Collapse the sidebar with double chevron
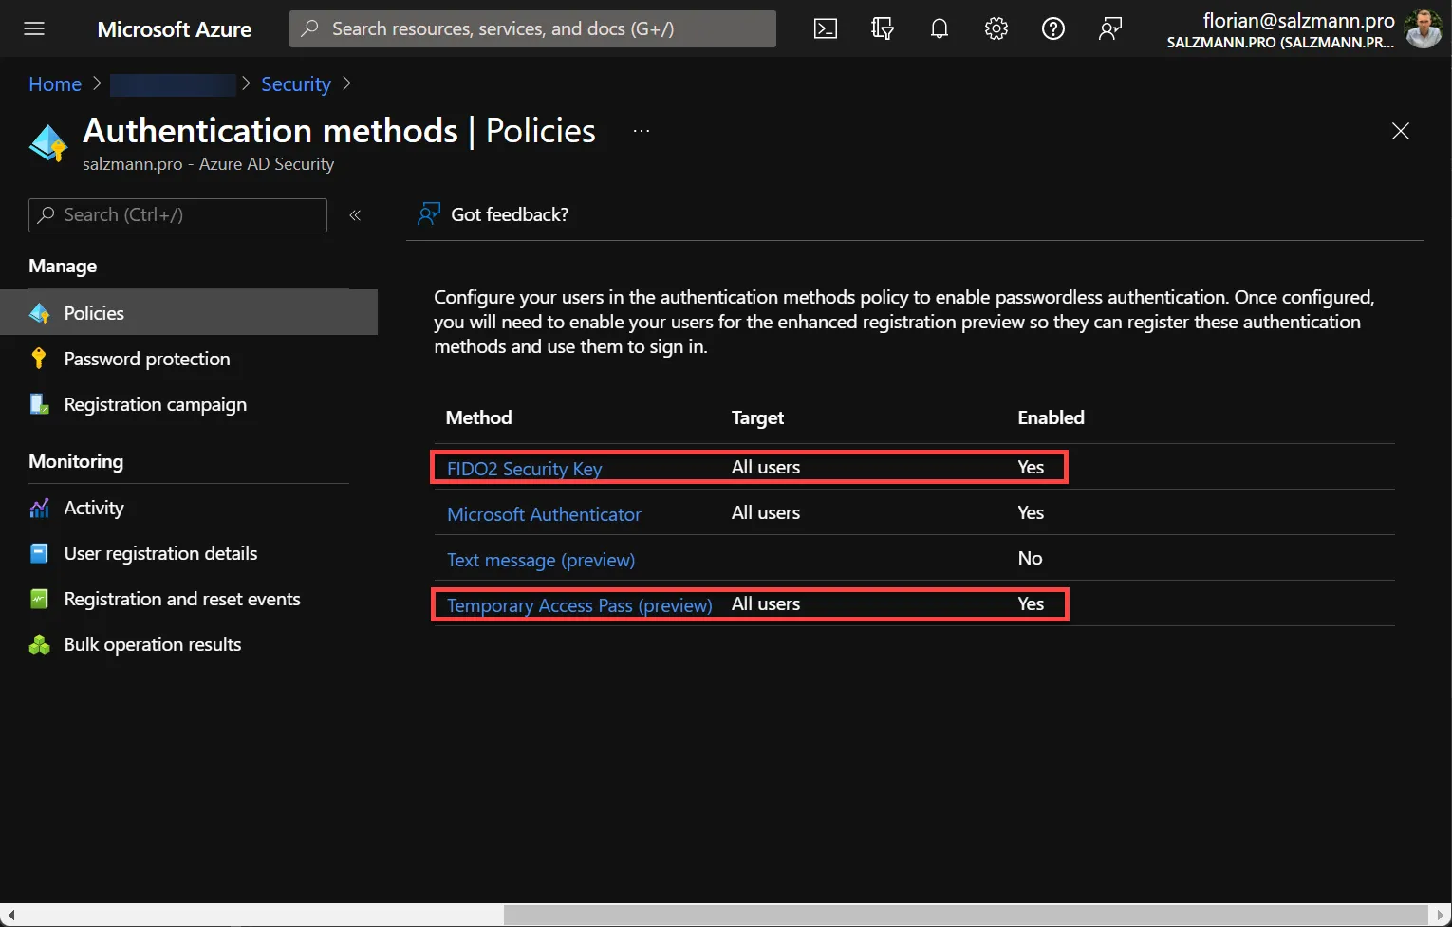This screenshot has width=1452, height=927. point(355,215)
